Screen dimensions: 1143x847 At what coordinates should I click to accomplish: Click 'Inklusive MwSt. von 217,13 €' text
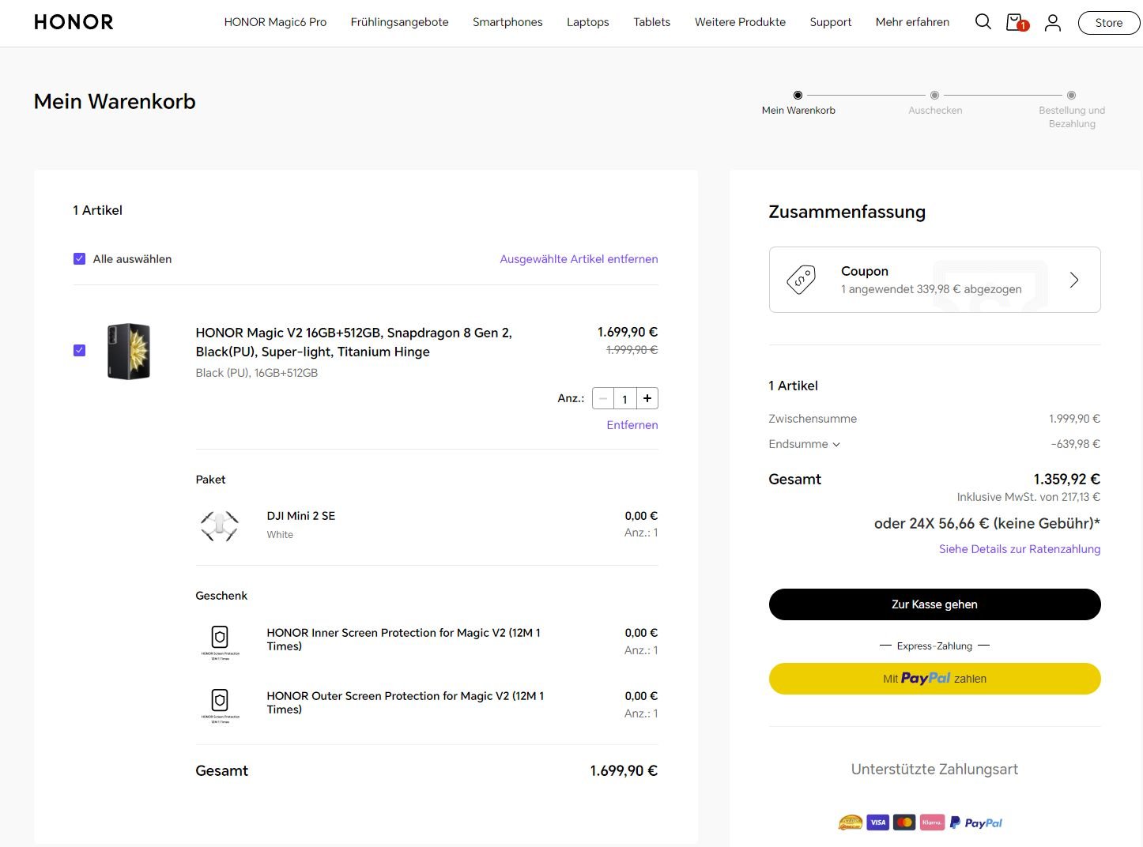[1028, 497]
